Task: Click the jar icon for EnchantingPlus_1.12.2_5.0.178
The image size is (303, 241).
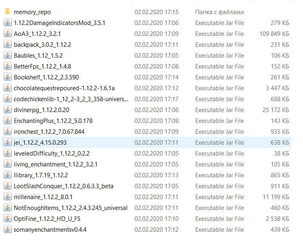Action: pos(8,120)
